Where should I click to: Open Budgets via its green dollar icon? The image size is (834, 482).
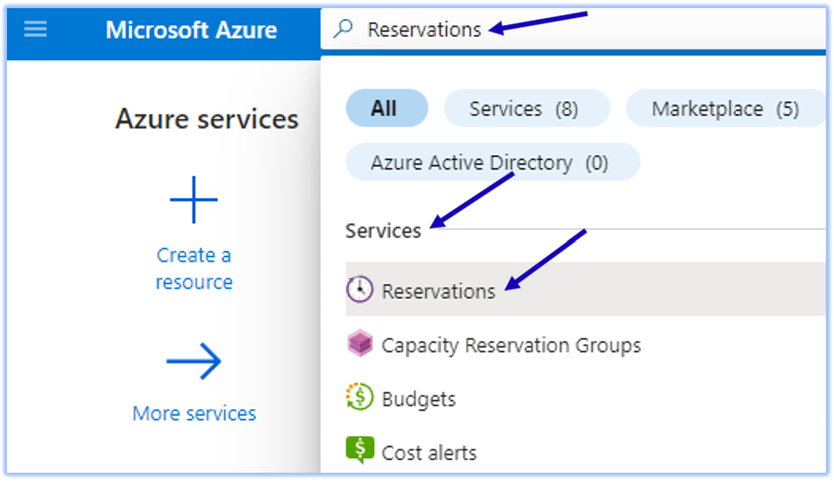[360, 398]
